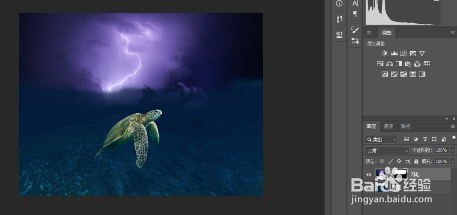Open the 填充 slider arrow
Image resolution: width=457 pixels, height=215 pixels.
click(x=452, y=161)
